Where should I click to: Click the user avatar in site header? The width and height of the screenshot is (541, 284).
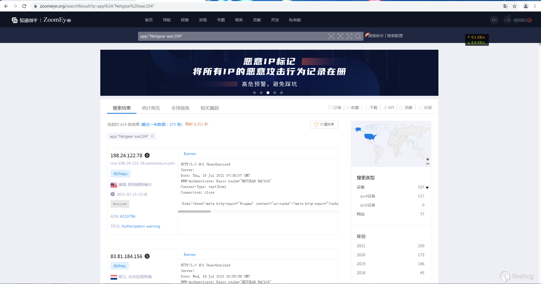click(x=508, y=20)
